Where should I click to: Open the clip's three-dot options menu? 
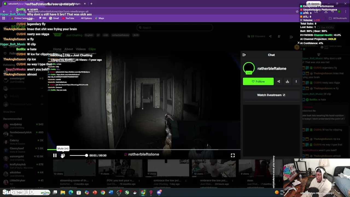(296, 81)
